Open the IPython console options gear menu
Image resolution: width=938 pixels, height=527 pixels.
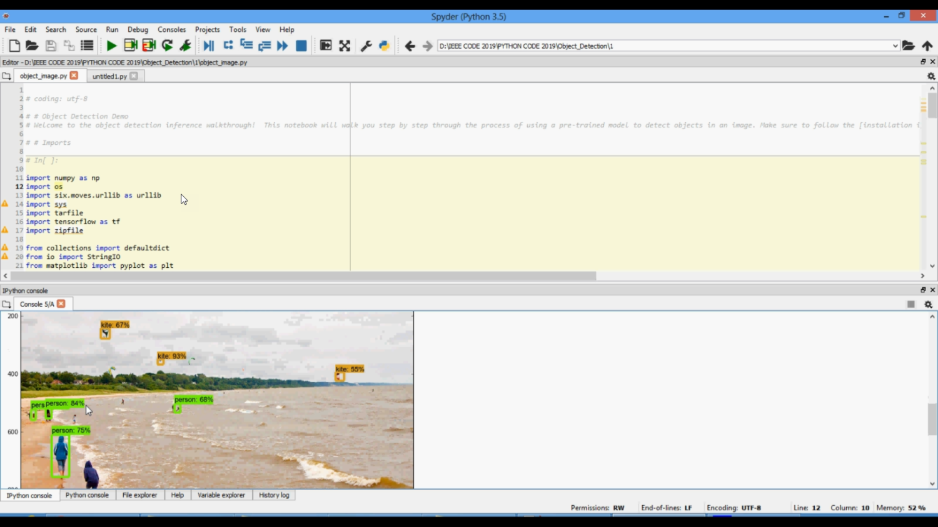[x=928, y=304]
